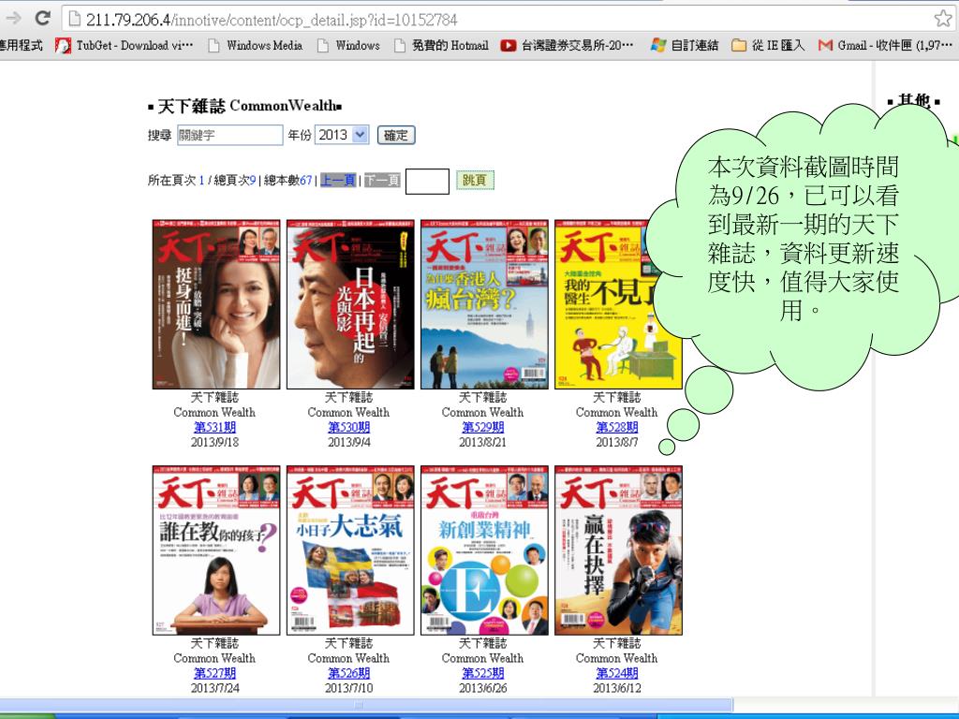Click the 跳頁 jump button

point(475,181)
